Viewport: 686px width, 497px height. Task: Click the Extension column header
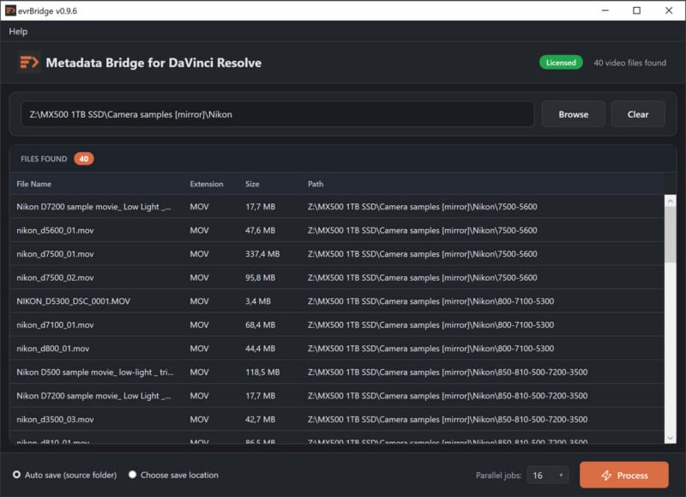click(205, 184)
